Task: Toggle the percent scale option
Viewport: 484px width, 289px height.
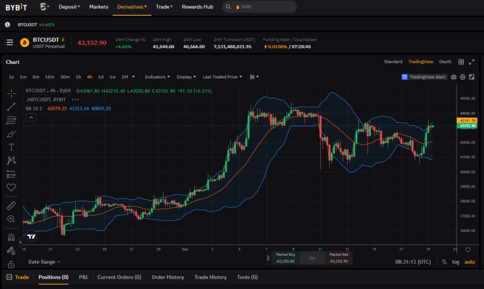Action: coord(444,262)
